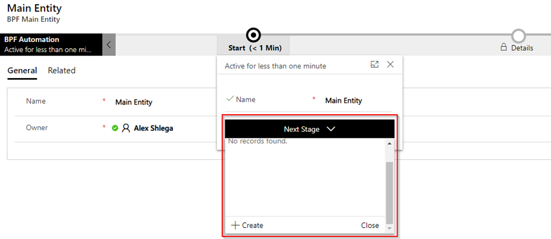The height and width of the screenshot is (239, 551).
Task: Click Close in the records list
Action: pyautogui.click(x=370, y=226)
